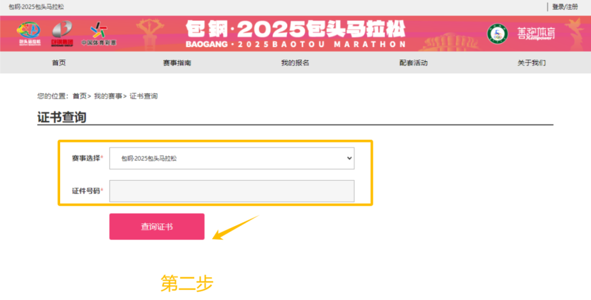Click the 证件号码 input field
The image size is (591, 300).
[232, 191]
